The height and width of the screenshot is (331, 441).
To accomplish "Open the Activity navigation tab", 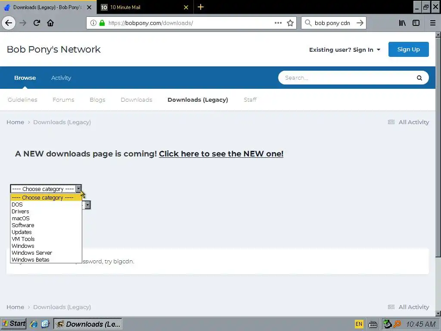I will 61,78.
